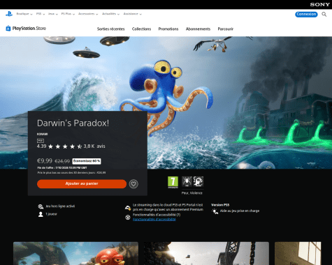Screen dimensions: 332x265
Task: Click the Version PS5 heading
Action: click(220, 205)
